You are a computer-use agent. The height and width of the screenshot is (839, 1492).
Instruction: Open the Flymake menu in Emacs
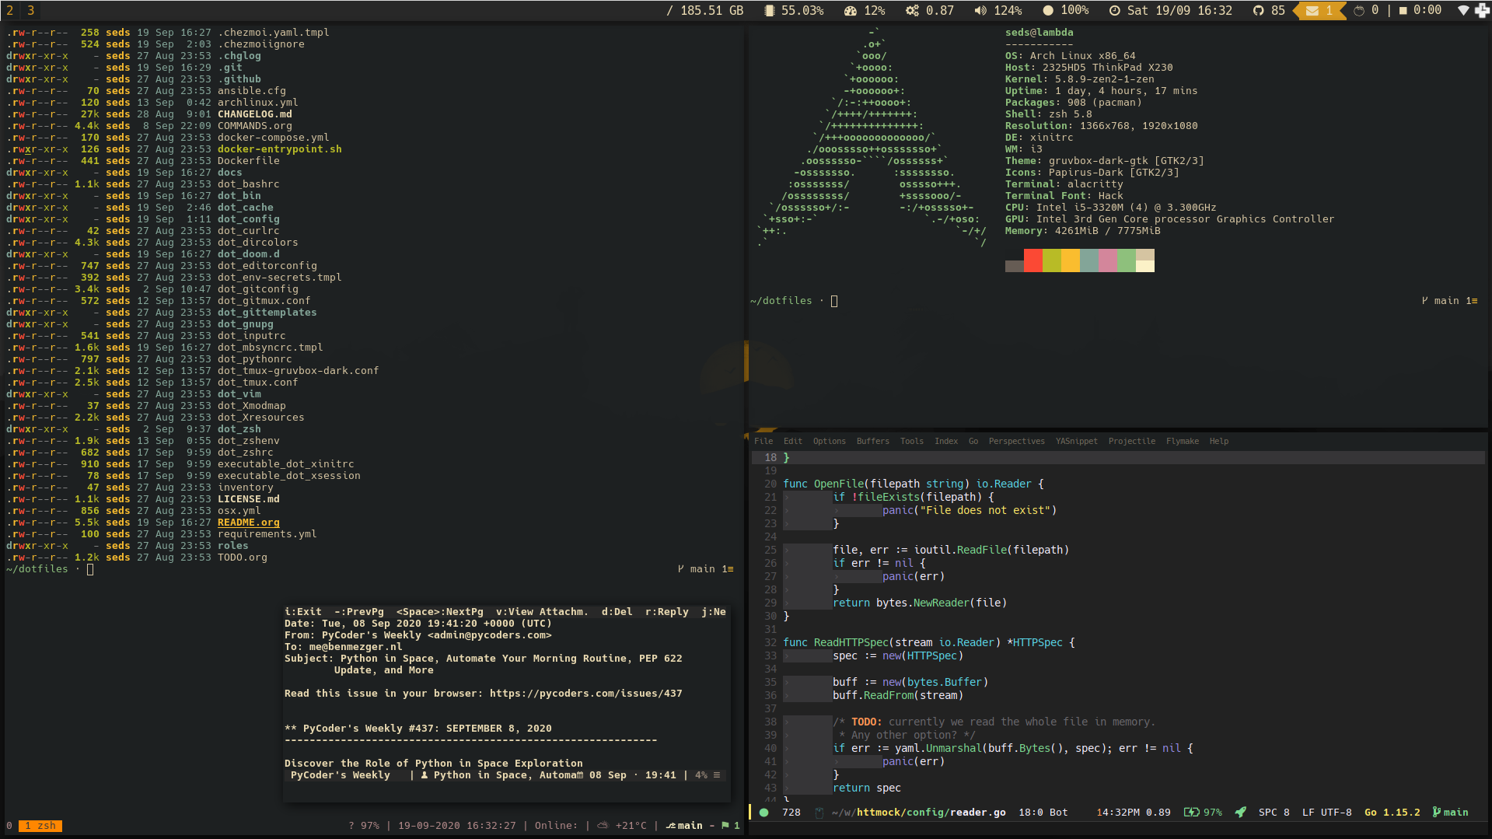pyautogui.click(x=1182, y=441)
